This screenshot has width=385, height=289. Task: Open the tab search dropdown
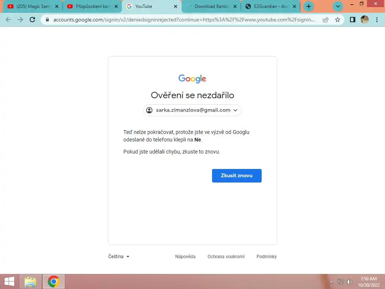338,6
